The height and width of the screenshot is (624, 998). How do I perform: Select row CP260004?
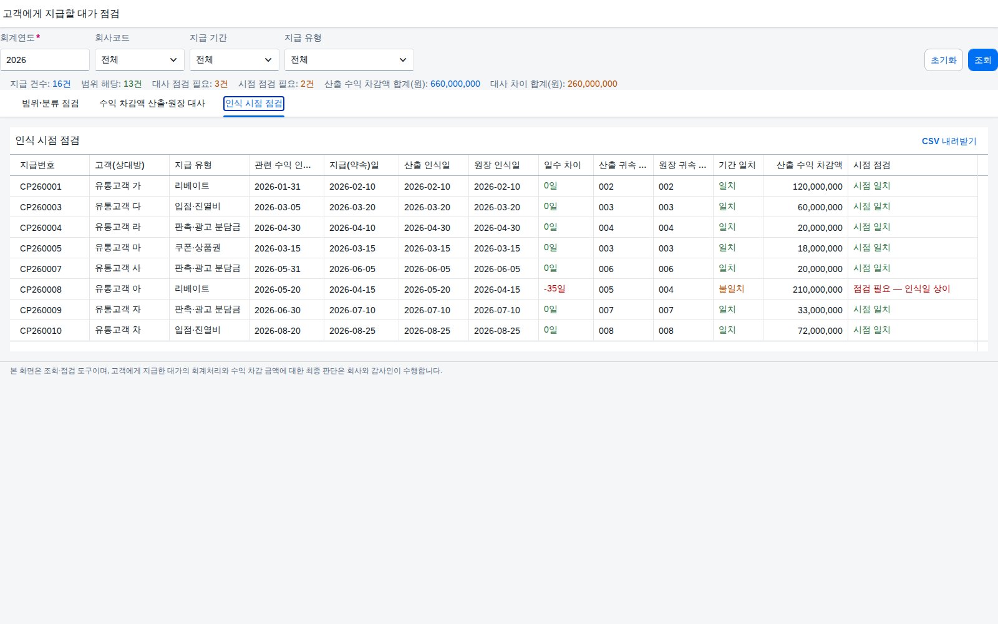coord(494,227)
